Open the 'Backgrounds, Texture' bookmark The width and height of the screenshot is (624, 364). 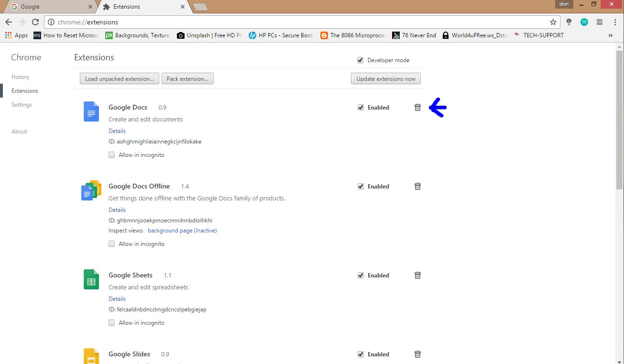pyautogui.click(x=138, y=35)
